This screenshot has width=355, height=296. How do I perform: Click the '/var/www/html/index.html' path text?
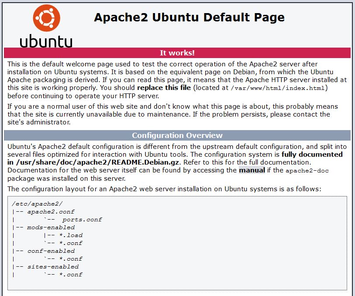(278, 88)
